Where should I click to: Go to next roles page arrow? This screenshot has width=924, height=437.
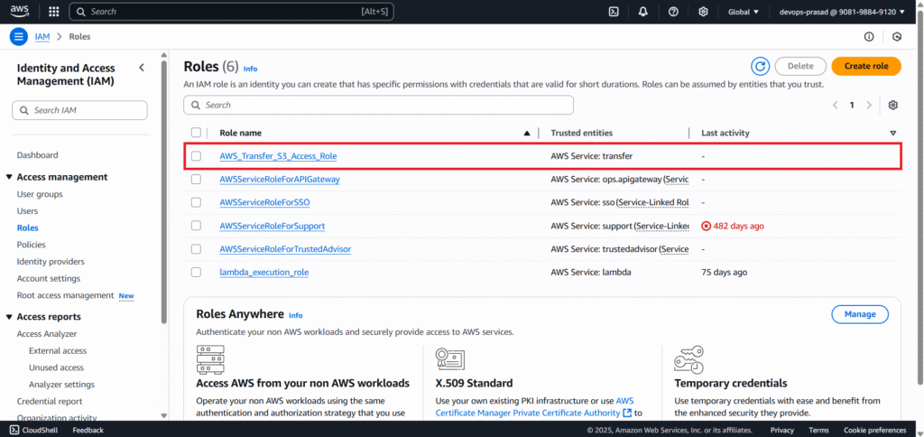(869, 105)
